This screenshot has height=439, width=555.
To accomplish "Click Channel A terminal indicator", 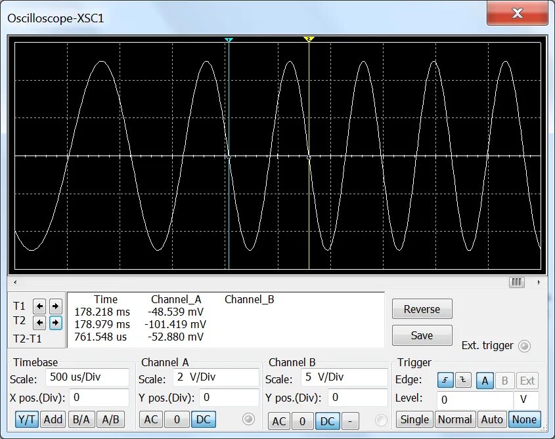I will click(248, 419).
